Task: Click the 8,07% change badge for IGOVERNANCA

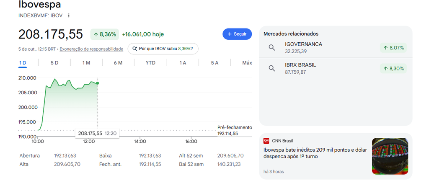Action: tap(393, 48)
